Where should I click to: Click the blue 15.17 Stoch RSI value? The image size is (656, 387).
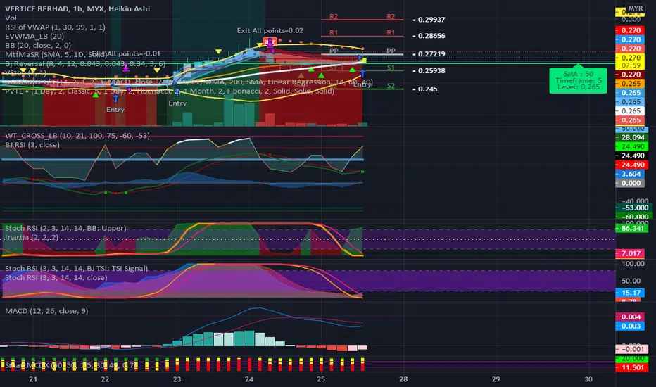click(x=631, y=293)
